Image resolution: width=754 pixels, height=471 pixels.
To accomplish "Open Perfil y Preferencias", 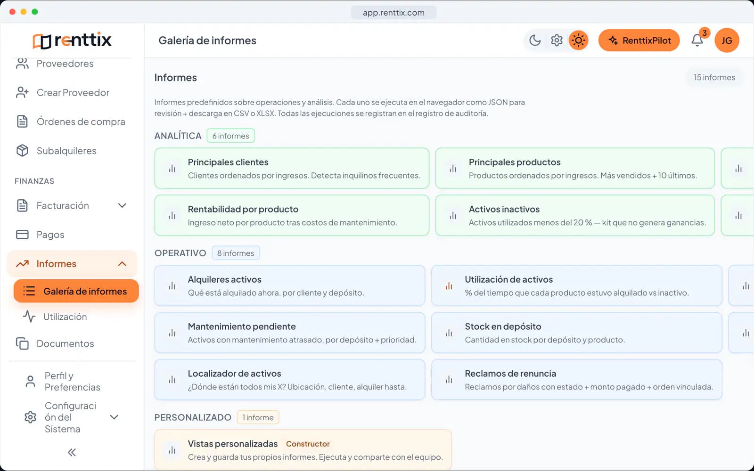I will (x=72, y=382).
